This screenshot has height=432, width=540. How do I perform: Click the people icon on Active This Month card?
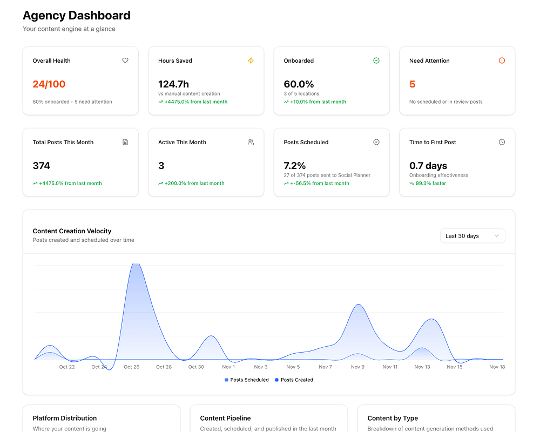tap(251, 142)
